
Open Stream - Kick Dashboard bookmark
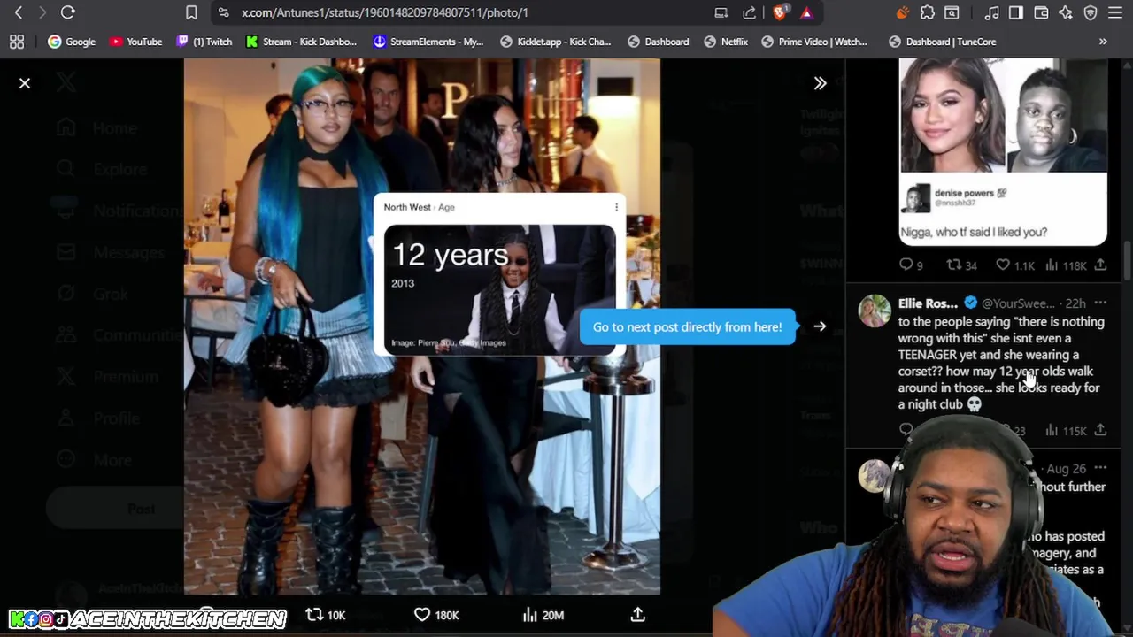click(302, 42)
